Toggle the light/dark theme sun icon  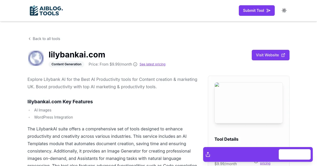(284, 11)
